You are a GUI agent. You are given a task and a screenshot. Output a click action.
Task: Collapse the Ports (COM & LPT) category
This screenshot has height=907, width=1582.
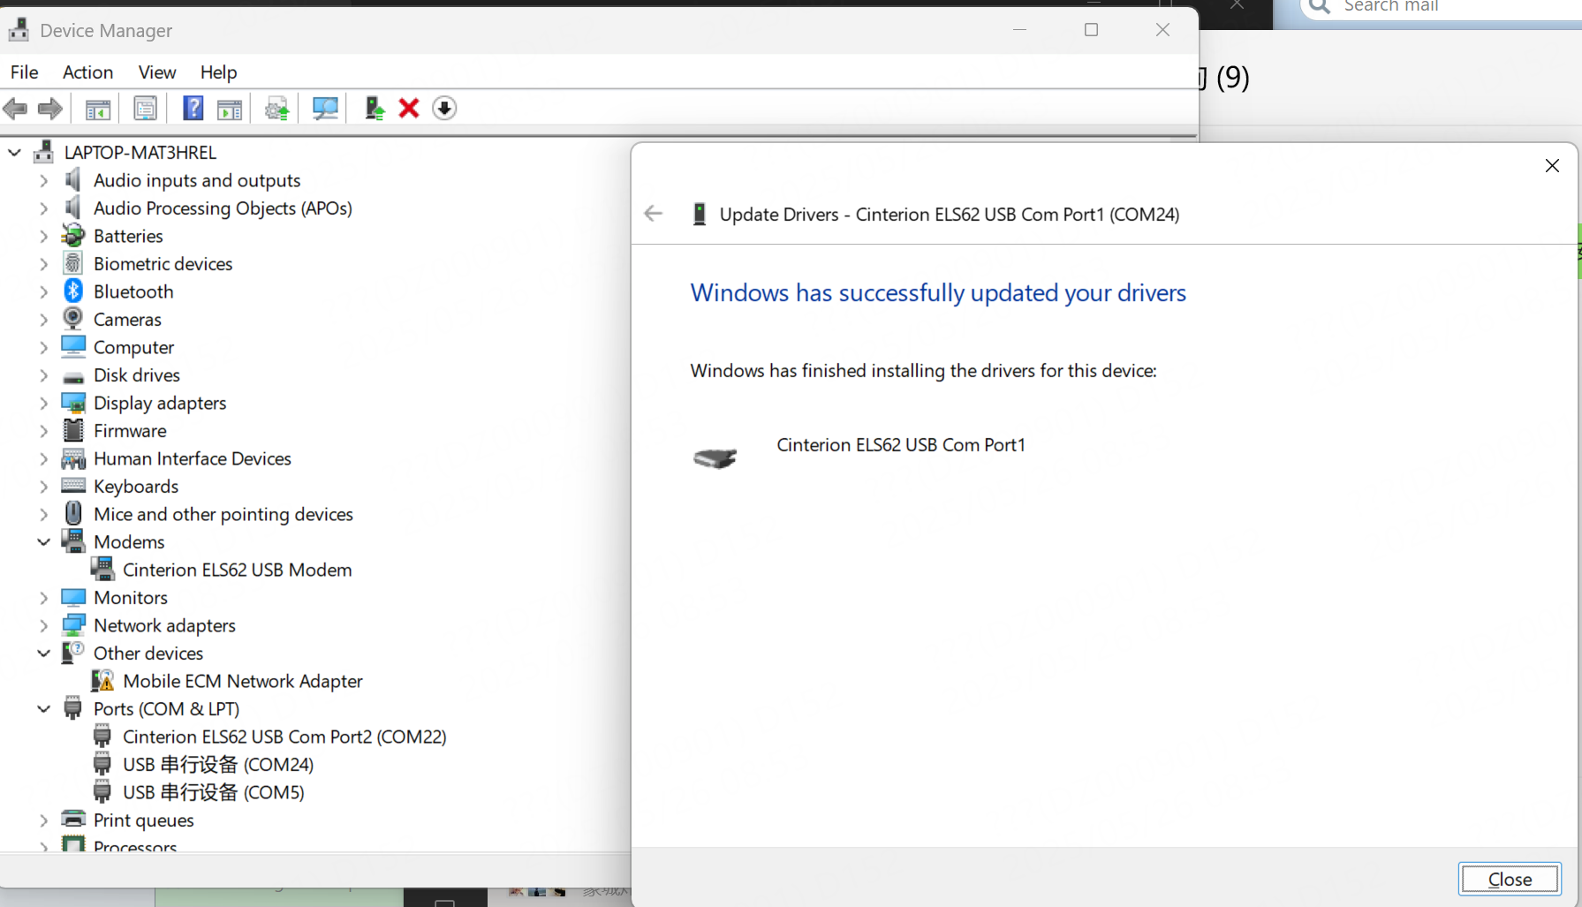[x=43, y=708]
